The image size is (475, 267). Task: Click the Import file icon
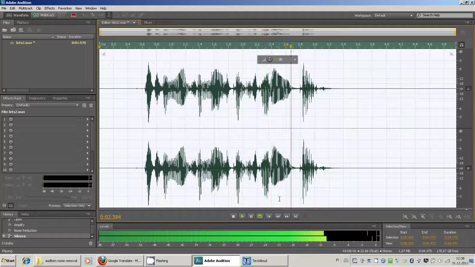(13, 30)
